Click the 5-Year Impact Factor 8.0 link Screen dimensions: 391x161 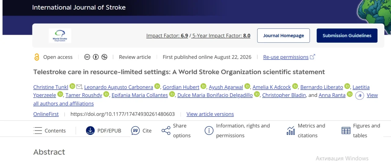pyautogui.click(x=221, y=36)
